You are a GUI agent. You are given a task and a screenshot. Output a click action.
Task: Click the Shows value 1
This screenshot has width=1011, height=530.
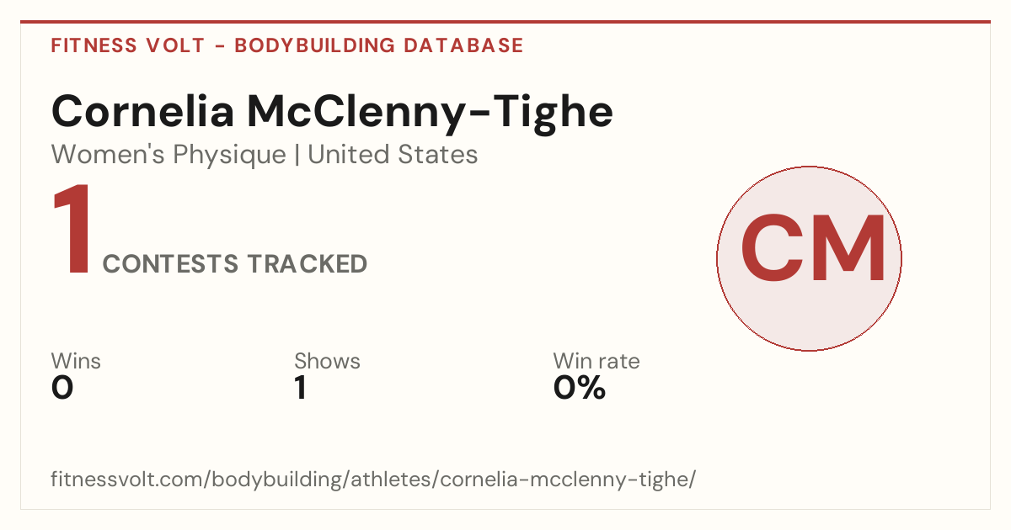pos(300,388)
